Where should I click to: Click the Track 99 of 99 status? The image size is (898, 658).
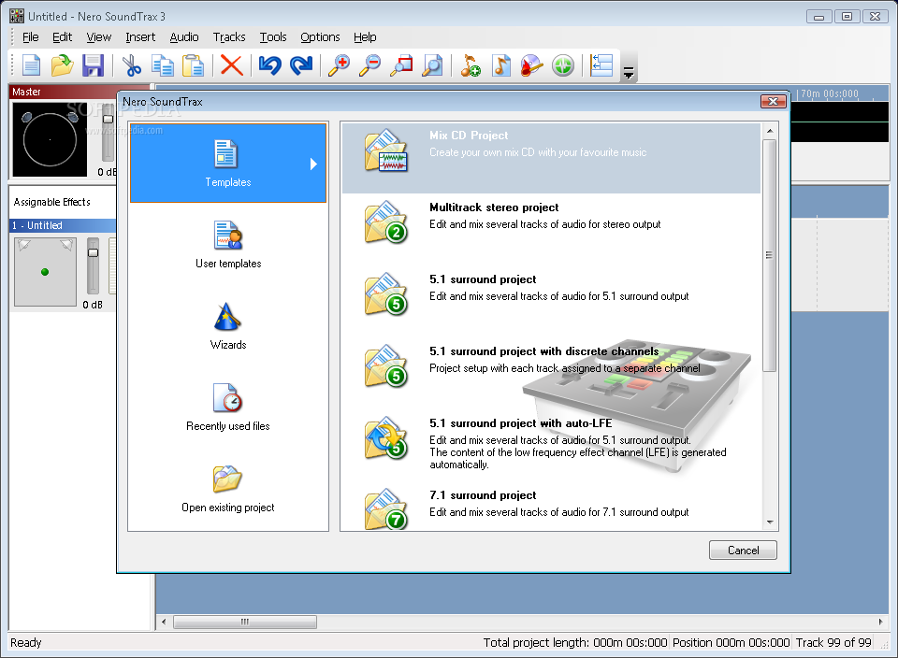tap(833, 642)
